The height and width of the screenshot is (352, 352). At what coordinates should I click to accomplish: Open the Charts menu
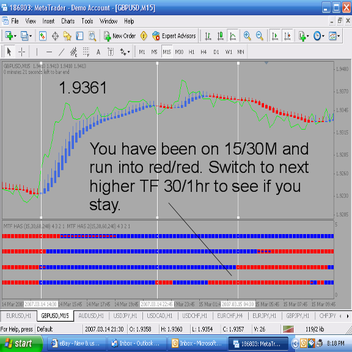(68, 21)
